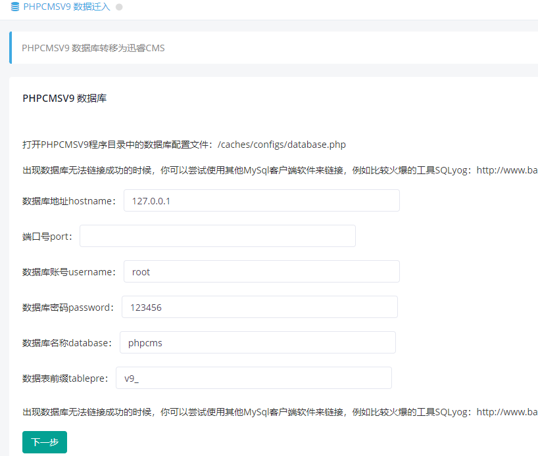Click the 数据库密码password label
Screen dimensions: 538x456
click(x=68, y=308)
